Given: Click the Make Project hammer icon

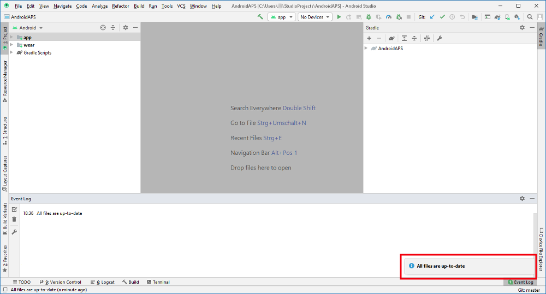Looking at the screenshot, I should click(x=260, y=17).
